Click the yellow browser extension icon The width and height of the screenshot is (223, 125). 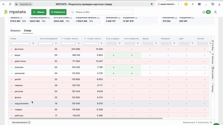click(186, 4)
